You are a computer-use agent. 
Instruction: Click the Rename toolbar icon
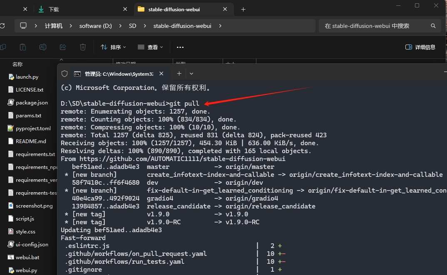point(43,47)
